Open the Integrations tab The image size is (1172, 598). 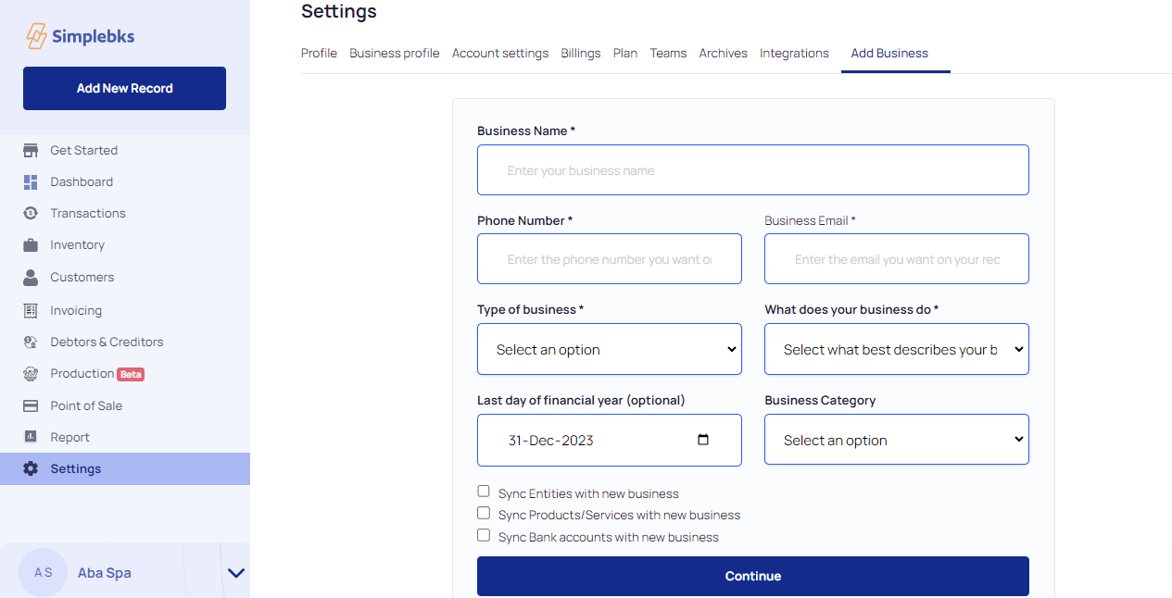(794, 54)
